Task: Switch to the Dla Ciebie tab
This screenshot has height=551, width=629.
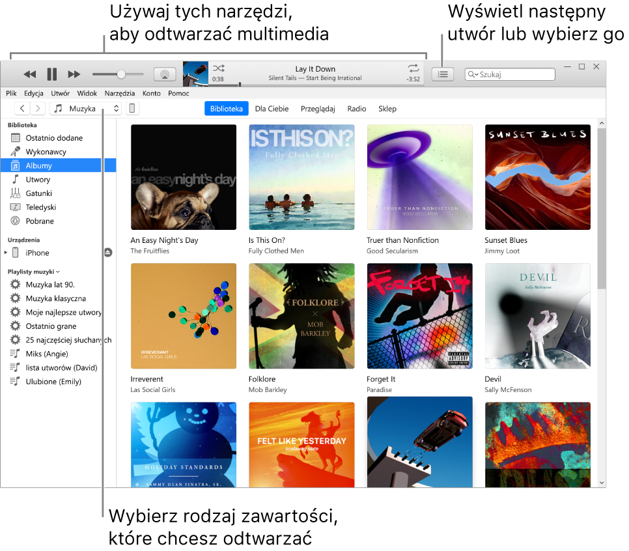Action: click(272, 108)
